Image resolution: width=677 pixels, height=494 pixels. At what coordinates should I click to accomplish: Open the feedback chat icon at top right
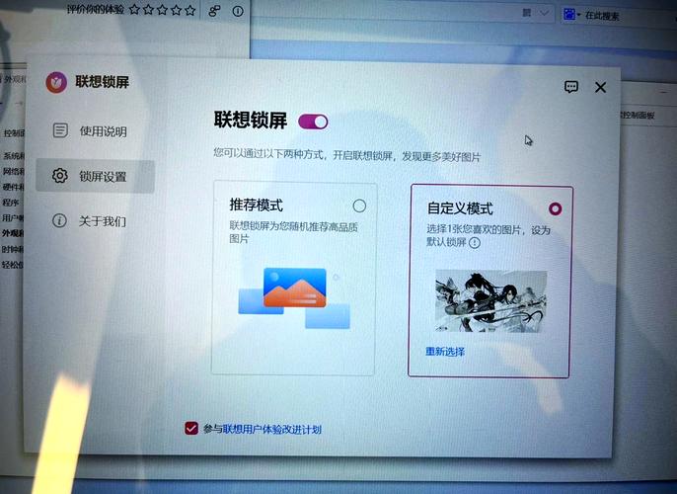click(571, 87)
